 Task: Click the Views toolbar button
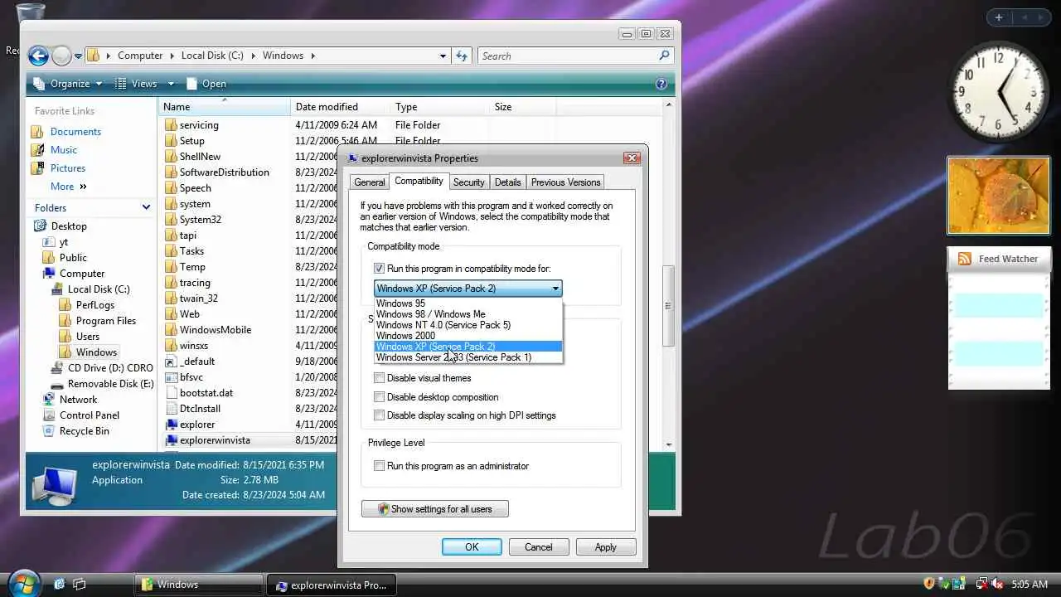point(136,84)
